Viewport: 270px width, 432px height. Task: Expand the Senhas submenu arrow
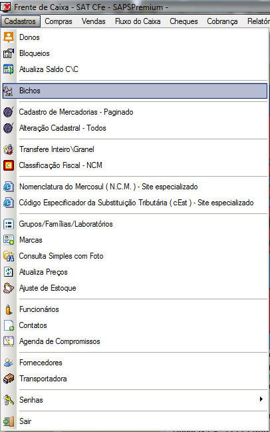click(x=261, y=399)
